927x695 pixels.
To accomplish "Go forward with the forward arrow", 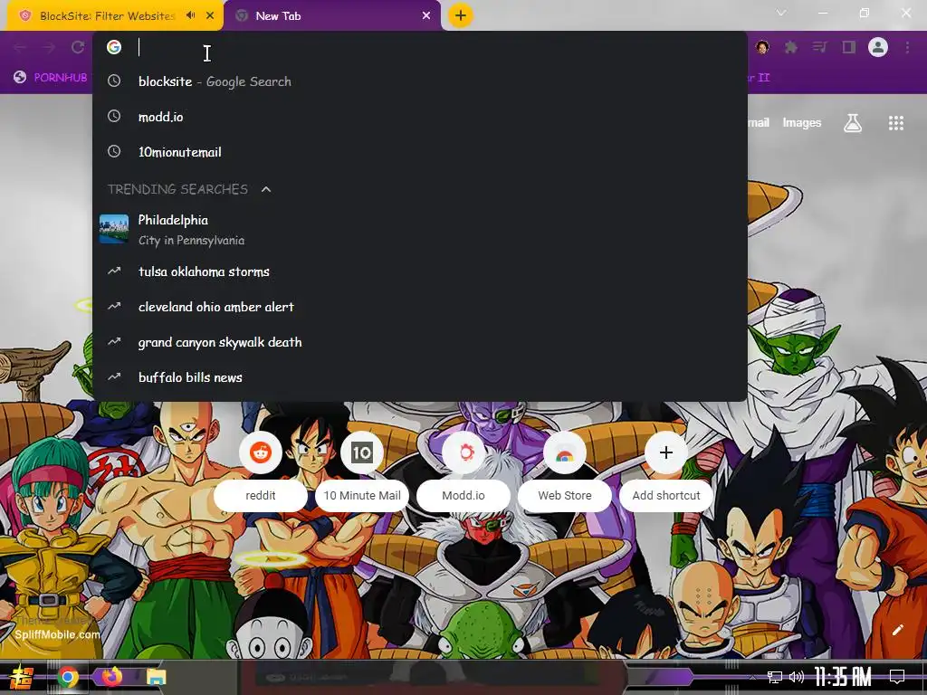I will coord(49,47).
